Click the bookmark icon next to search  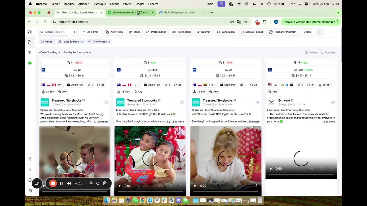[x=75, y=32]
